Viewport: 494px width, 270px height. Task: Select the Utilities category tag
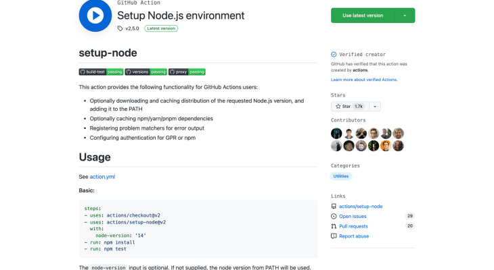[341, 176]
